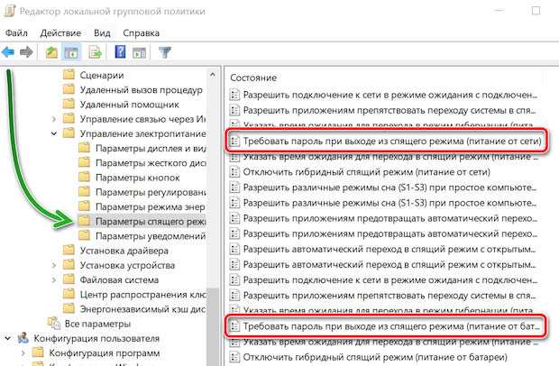This screenshot has width=559, height=366.
Task: Click policy icon beside Отключить гибридный (от батареи)
Action: click(x=234, y=356)
